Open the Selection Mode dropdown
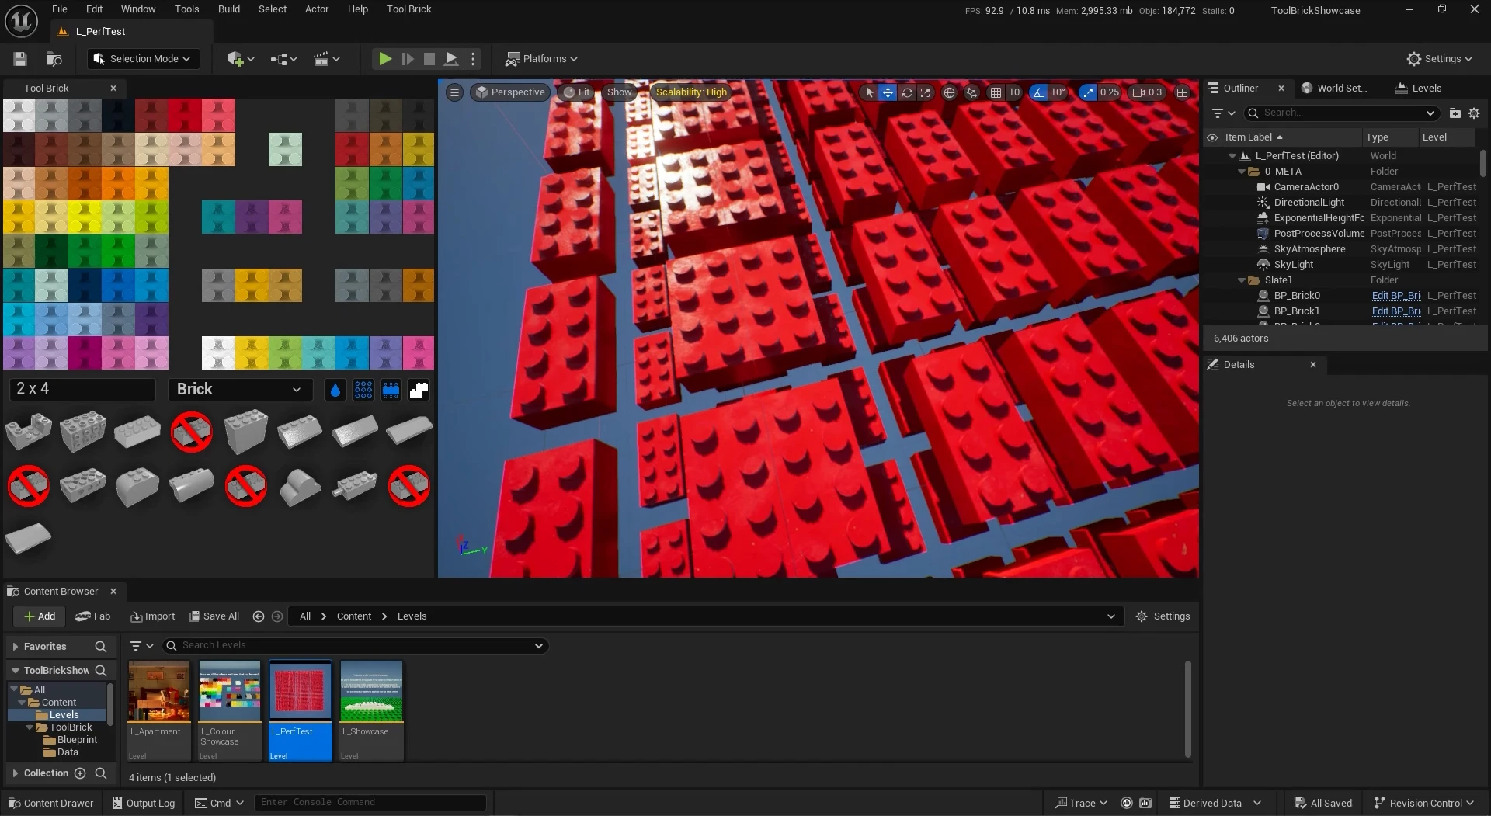The width and height of the screenshot is (1491, 816). [143, 59]
